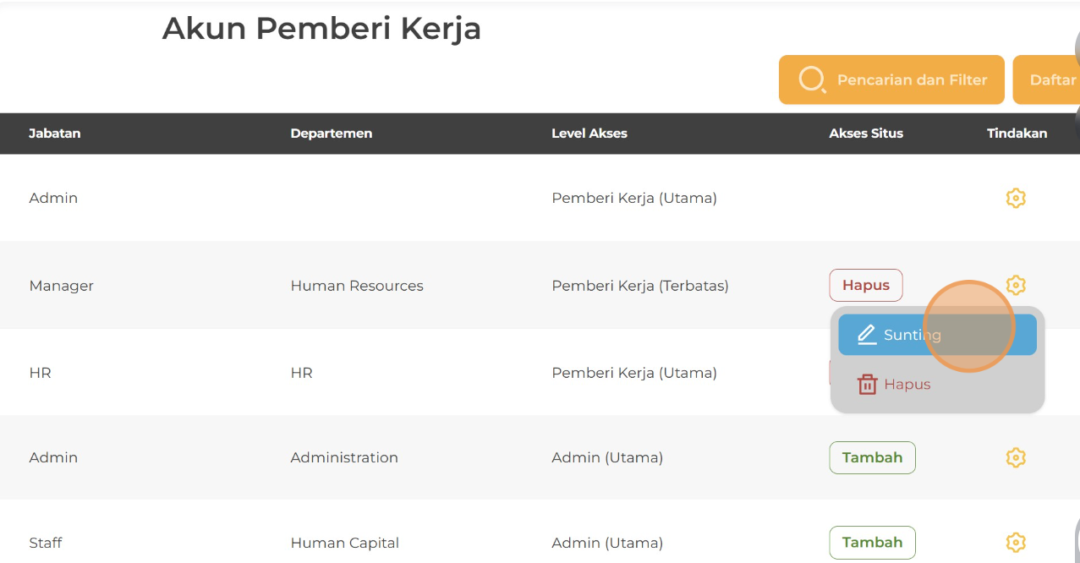The width and height of the screenshot is (1080, 563).
Task: Click the Pemberi Kerja (Terbatas) cell
Action: point(640,286)
